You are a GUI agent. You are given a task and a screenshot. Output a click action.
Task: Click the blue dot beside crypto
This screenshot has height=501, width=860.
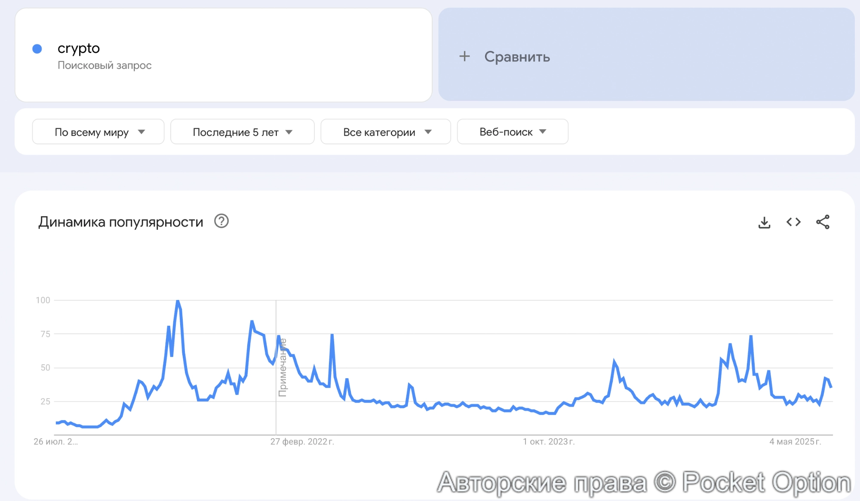click(37, 49)
